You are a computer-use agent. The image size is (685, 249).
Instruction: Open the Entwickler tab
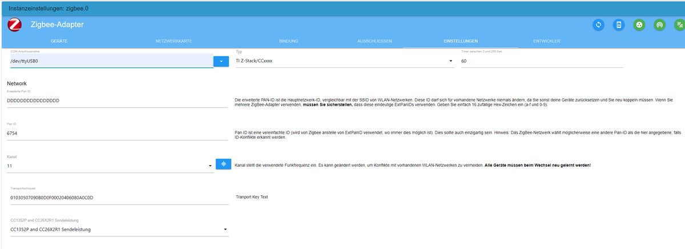[546, 41]
